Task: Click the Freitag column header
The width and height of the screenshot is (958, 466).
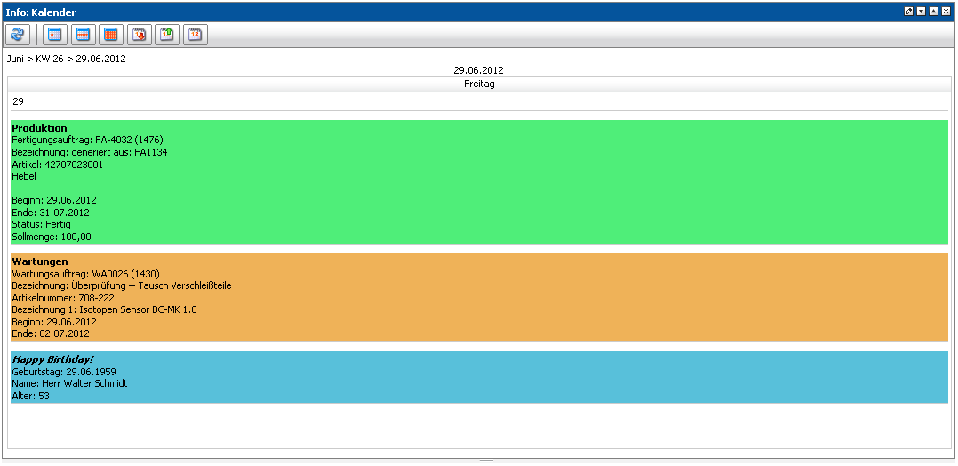Action: click(479, 84)
